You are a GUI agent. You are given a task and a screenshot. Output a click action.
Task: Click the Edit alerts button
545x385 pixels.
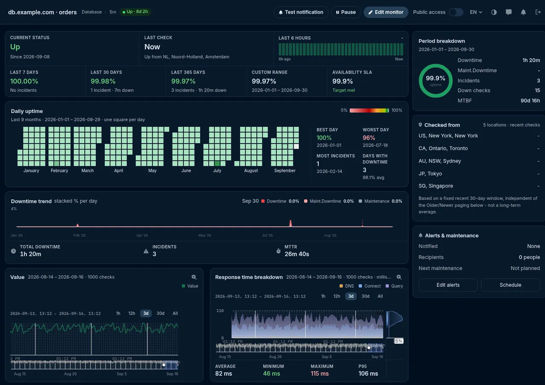[448, 285]
